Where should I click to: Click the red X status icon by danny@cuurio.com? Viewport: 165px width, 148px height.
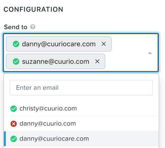coord(14,124)
